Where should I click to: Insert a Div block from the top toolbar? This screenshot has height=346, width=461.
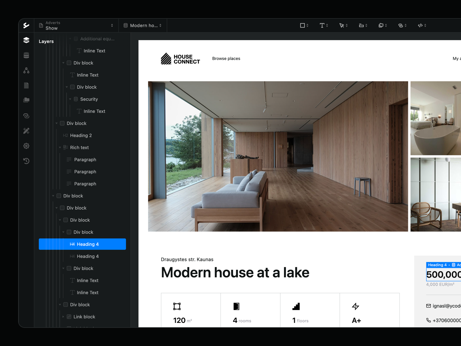point(303,25)
